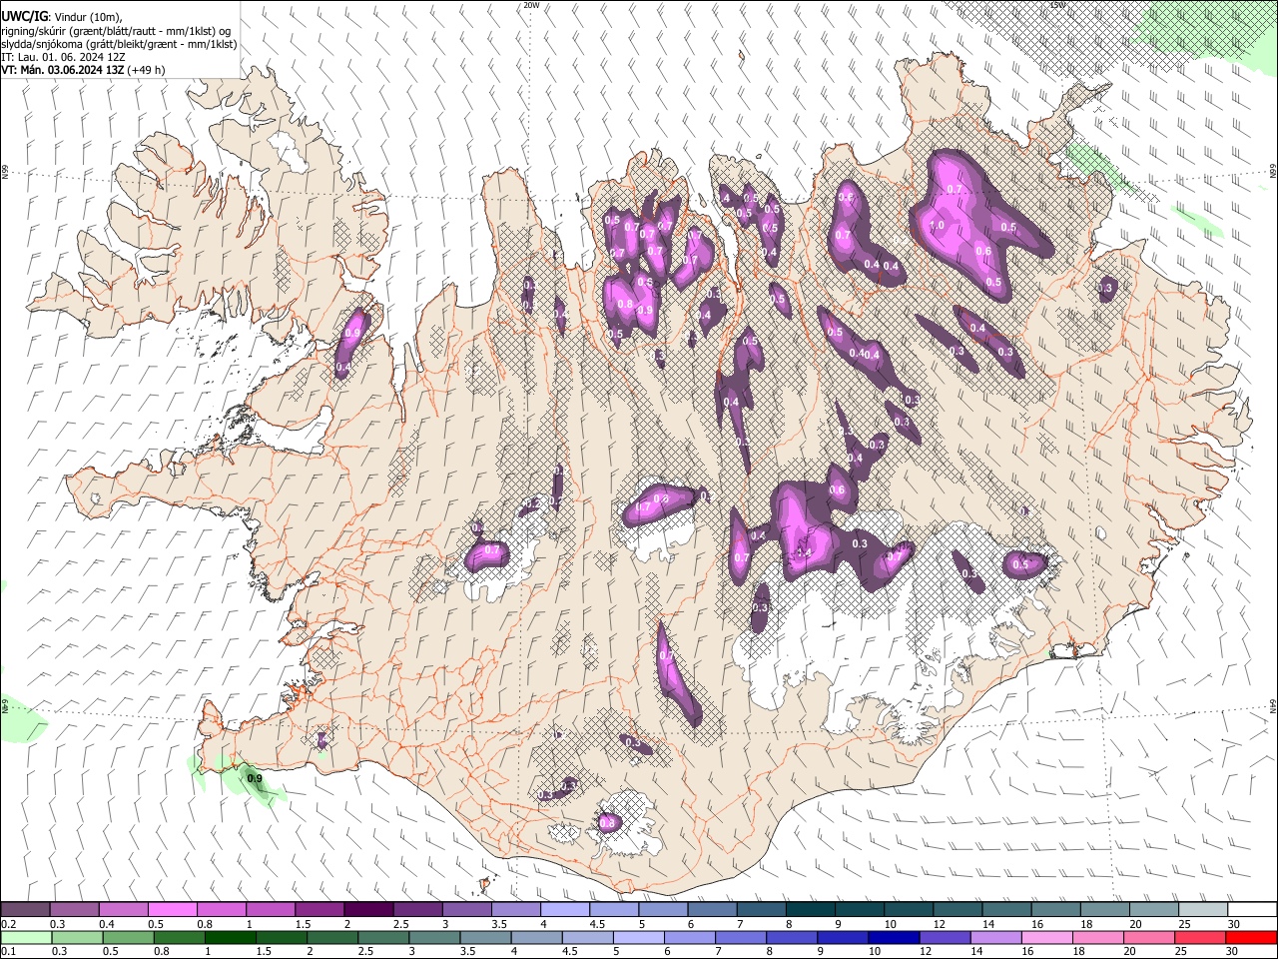Pick the 0.5 swatch in lower green legend
This screenshot has width=1278, height=959.
click(x=128, y=937)
